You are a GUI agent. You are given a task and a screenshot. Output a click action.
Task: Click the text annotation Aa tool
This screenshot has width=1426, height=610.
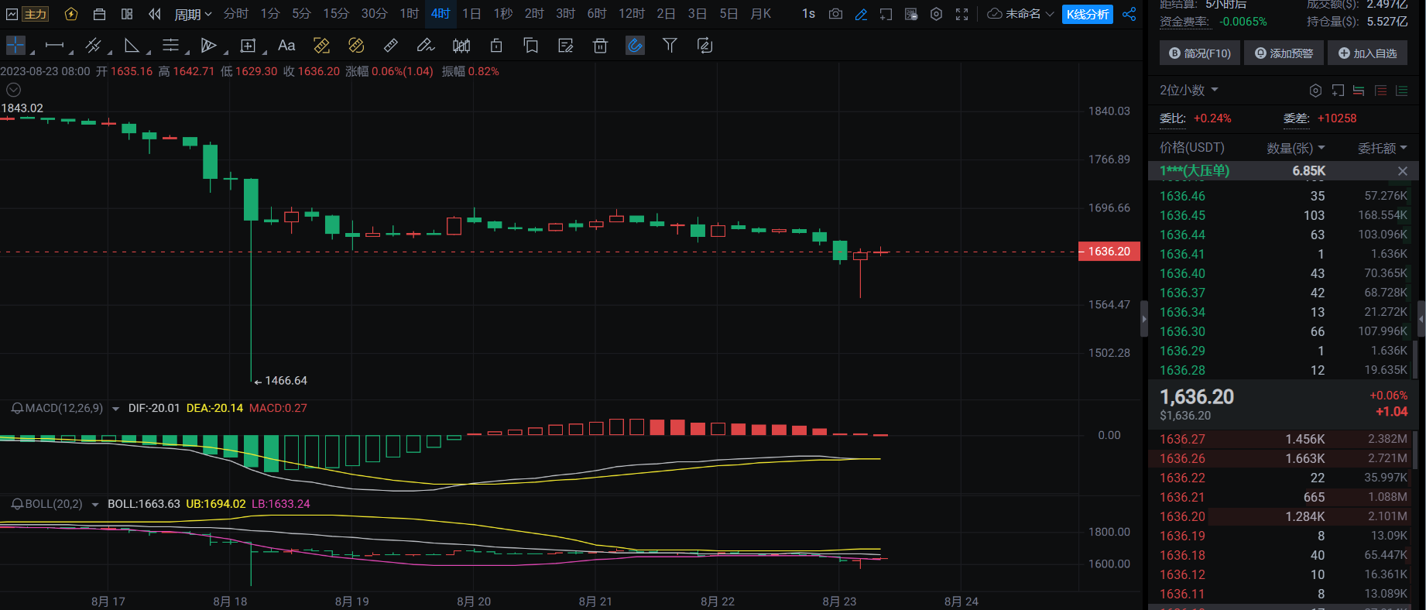(x=286, y=46)
